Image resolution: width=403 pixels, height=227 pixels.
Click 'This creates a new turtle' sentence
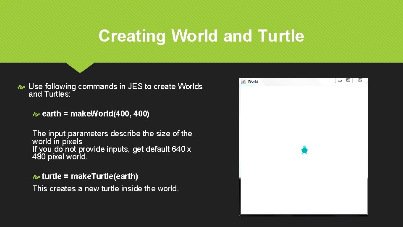[x=105, y=189]
